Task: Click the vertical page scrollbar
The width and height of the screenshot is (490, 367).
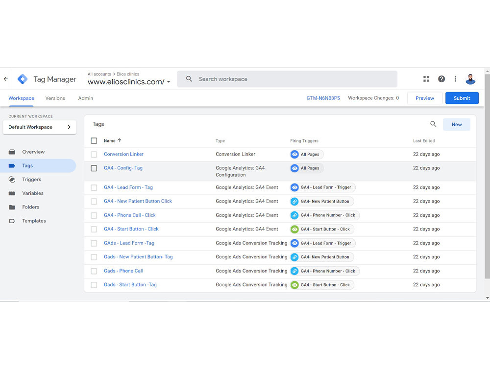Action: click(487, 176)
